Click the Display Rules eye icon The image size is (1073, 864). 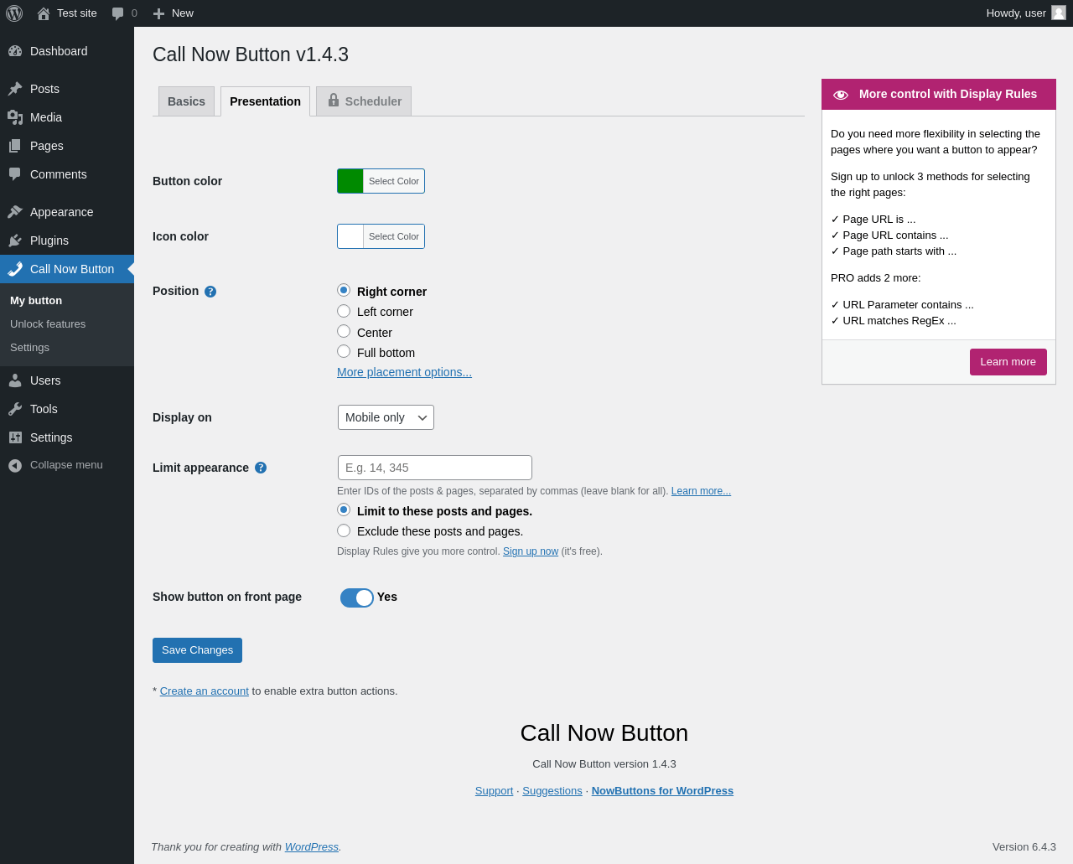[x=841, y=95]
